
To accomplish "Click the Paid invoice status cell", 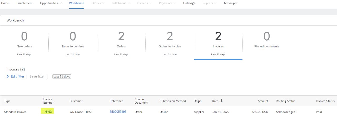I will point(319,112).
